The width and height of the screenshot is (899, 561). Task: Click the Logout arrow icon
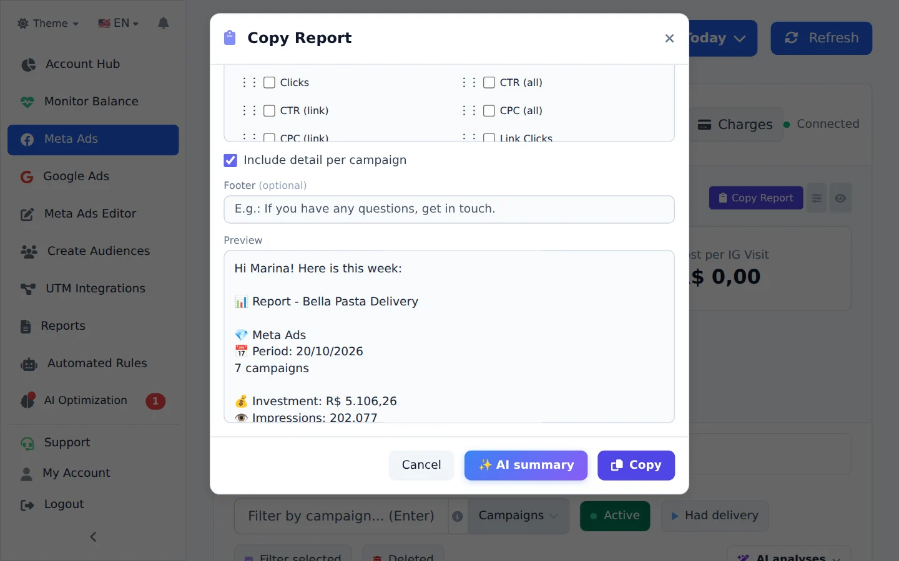[x=27, y=505]
